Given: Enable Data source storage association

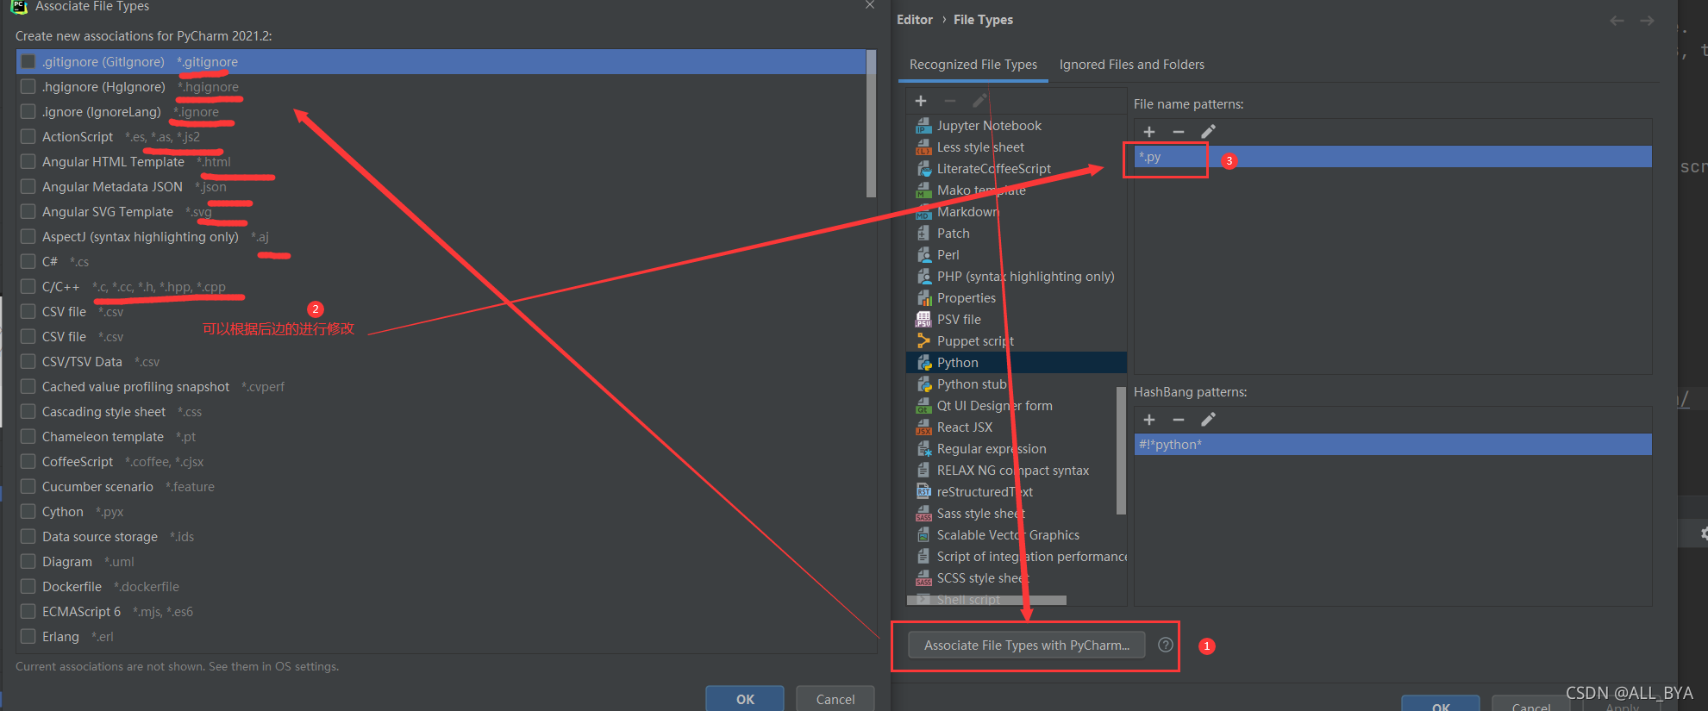Looking at the screenshot, I should [x=28, y=537].
